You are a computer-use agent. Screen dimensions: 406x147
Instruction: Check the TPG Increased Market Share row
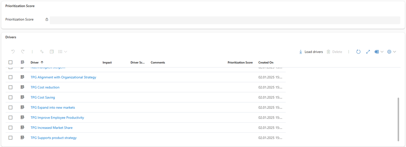(11, 128)
